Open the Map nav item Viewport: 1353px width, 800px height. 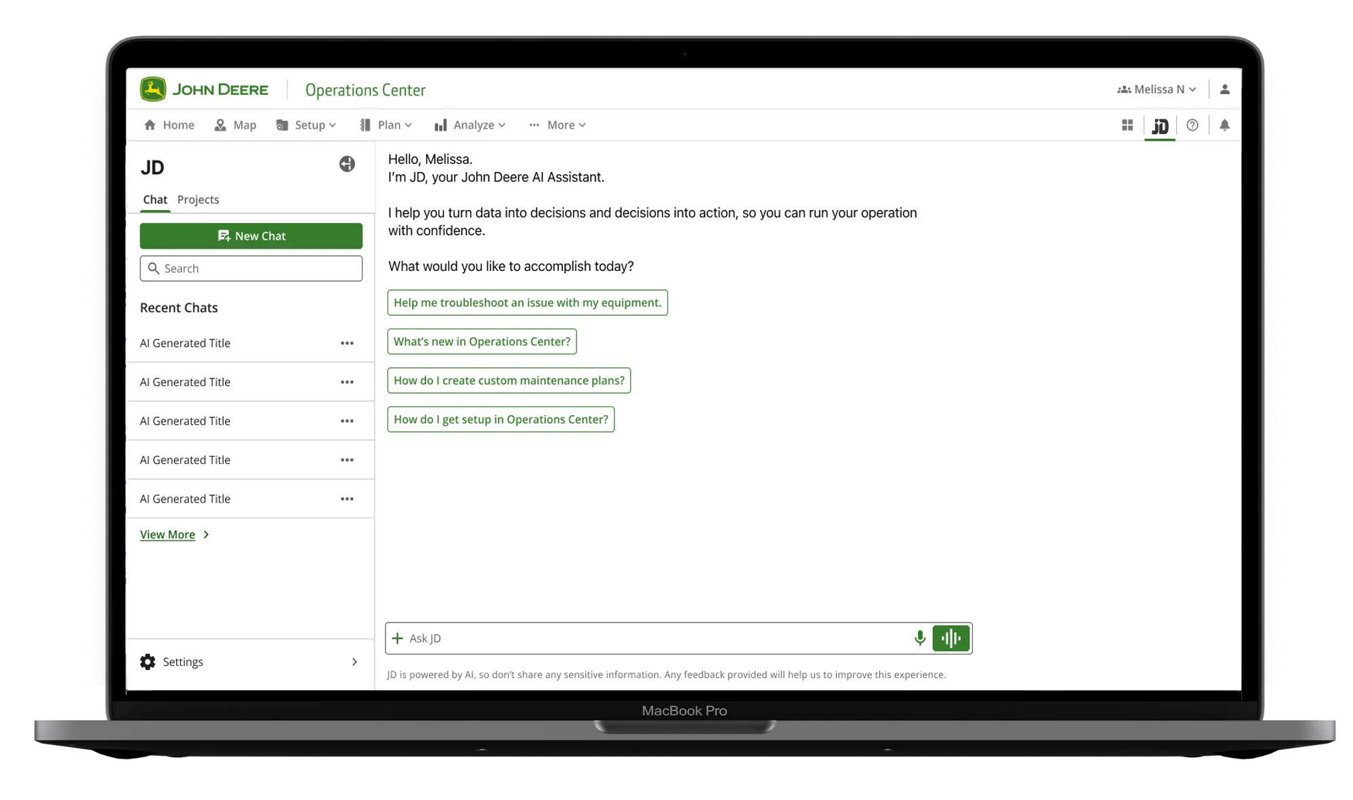(x=235, y=125)
